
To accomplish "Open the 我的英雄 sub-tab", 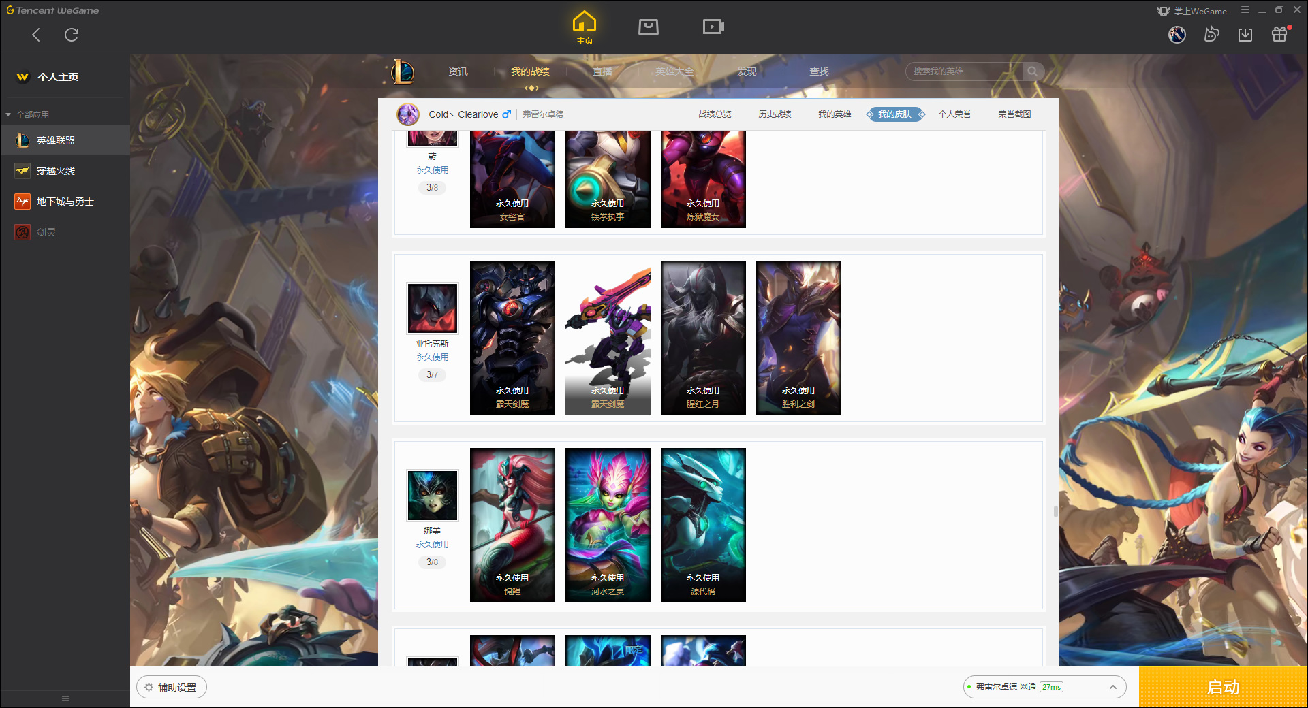I will pos(835,114).
